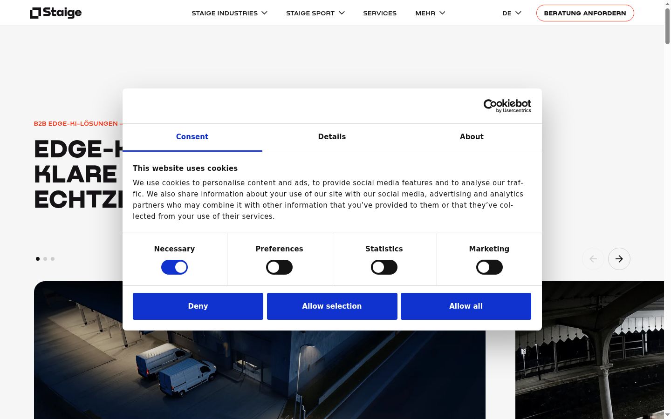Click the 'B2B EDGE-KI-LÖSUNGEN' tagline text

pos(75,124)
